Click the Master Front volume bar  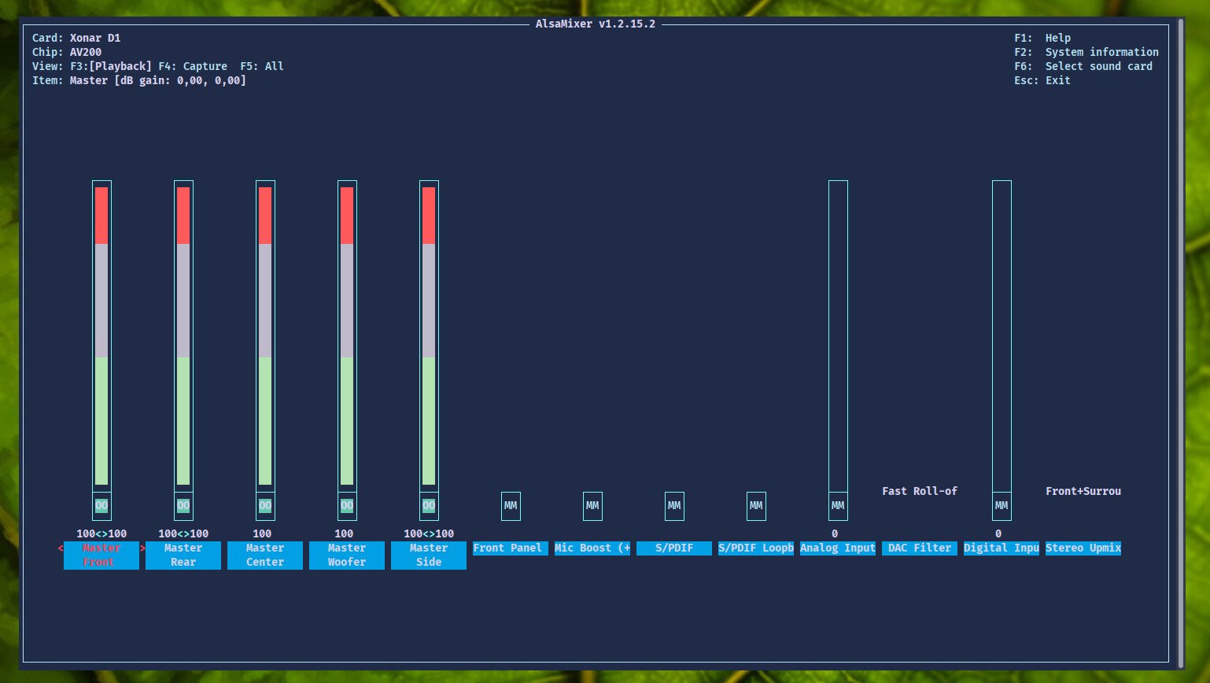coord(101,336)
